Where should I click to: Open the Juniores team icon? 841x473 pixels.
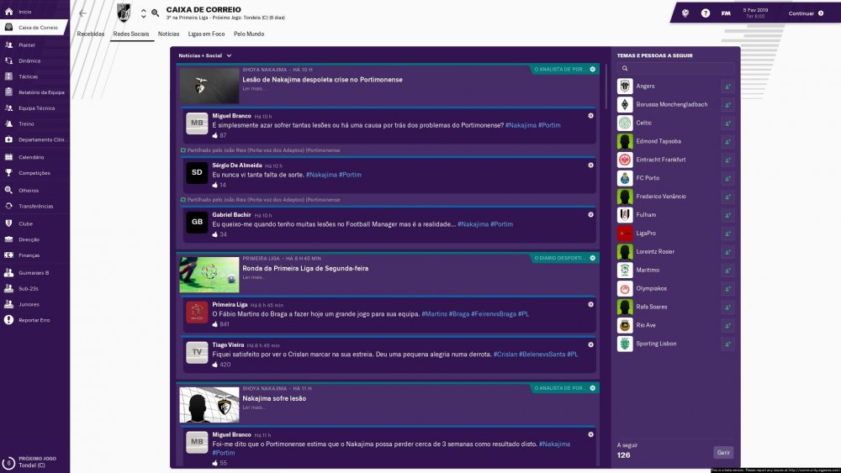coord(8,304)
